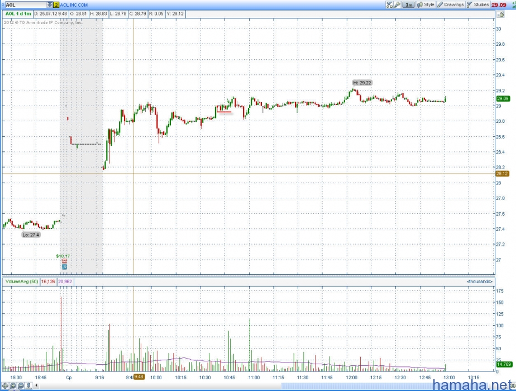Toggle the dollar sign price-scale icon
Screen dimensions: 516x391
pos(28,385)
